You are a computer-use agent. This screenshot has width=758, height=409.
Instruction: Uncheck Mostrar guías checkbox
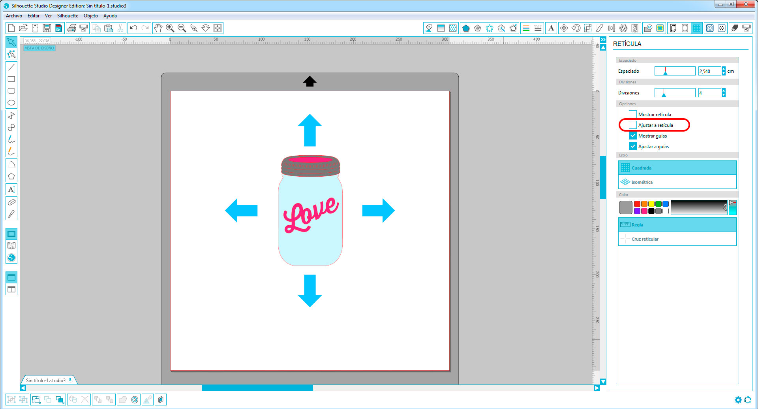tap(633, 136)
